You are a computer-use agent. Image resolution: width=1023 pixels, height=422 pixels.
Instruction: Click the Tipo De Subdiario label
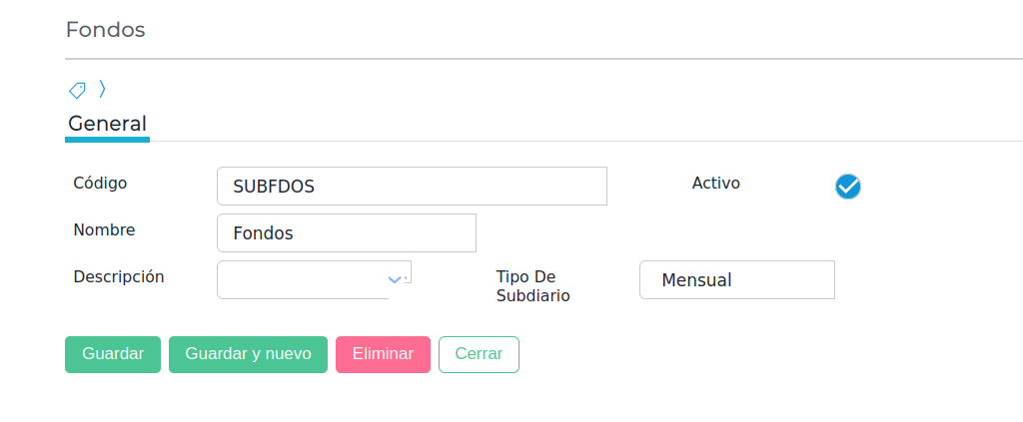532,286
